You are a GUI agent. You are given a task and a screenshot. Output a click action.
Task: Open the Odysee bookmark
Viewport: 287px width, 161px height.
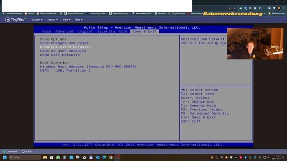tap(30, 13)
